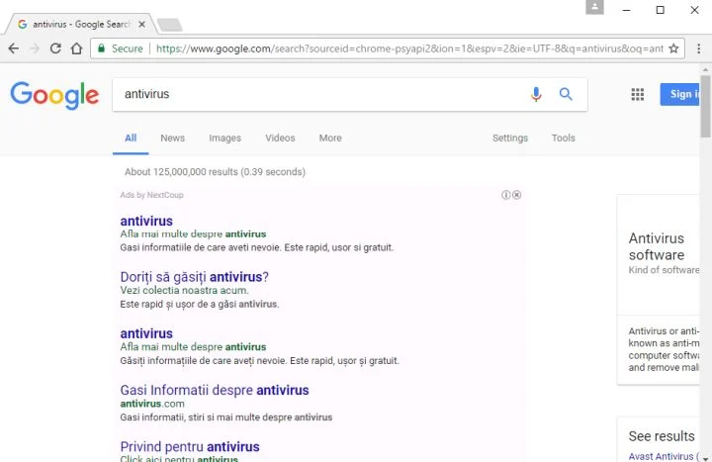Select the All results tab
712x462 pixels.
[x=131, y=139]
